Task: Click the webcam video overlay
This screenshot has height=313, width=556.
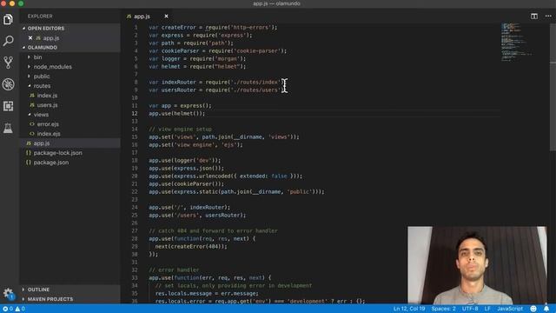Action: click(x=477, y=265)
